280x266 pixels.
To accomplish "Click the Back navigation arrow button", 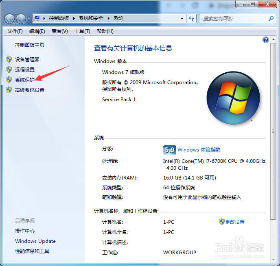I will click(x=9, y=19).
